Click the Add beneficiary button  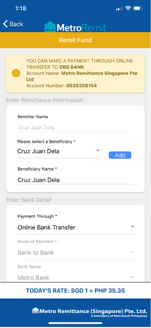120,155
